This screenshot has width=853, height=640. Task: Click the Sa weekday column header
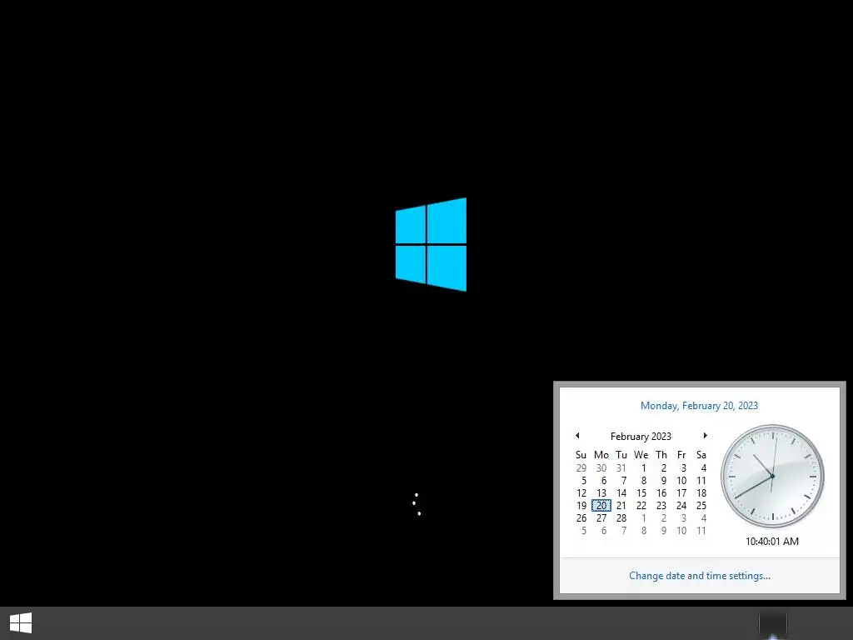click(x=701, y=455)
